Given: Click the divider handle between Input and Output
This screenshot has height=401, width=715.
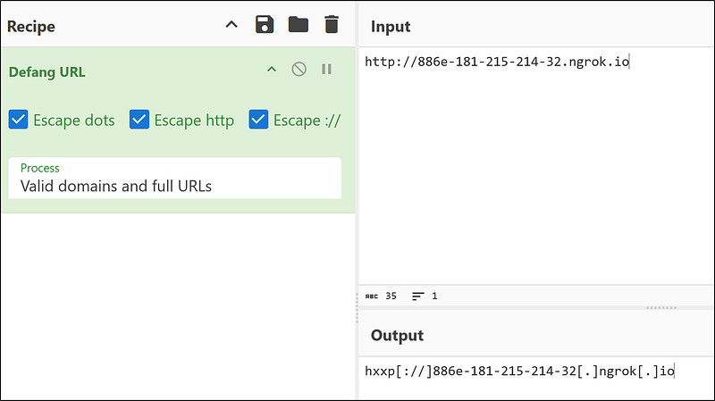Looking at the screenshot, I should tap(660, 308).
